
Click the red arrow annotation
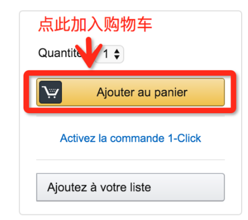pos(89,53)
